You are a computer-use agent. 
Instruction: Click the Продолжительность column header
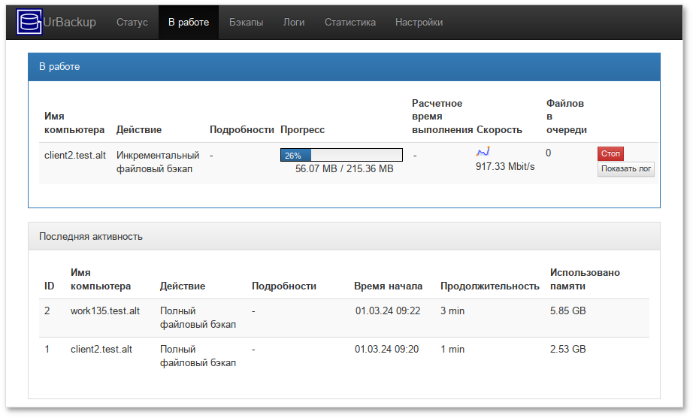(490, 286)
